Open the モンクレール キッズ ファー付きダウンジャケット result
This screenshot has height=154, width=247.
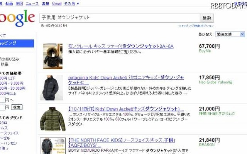(x=121, y=46)
